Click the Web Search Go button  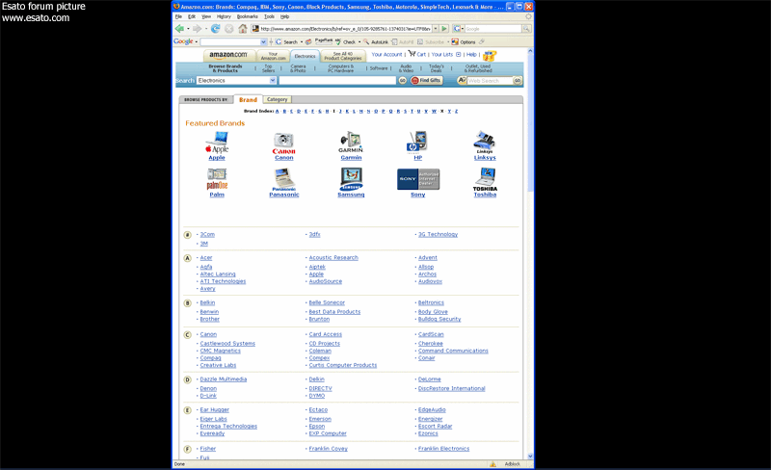517,80
